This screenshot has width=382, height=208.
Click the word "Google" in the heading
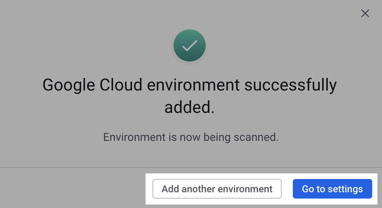click(69, 85)
